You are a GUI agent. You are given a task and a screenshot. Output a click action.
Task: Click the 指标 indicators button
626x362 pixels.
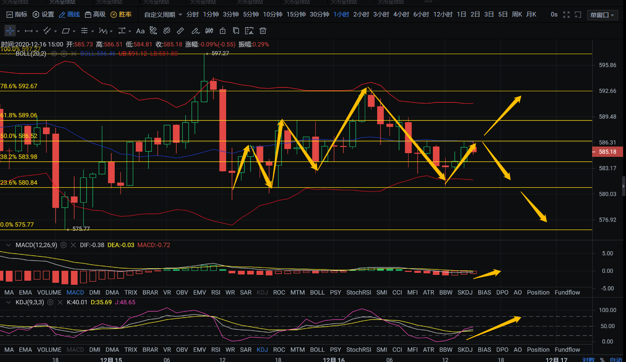click(17, 14)
